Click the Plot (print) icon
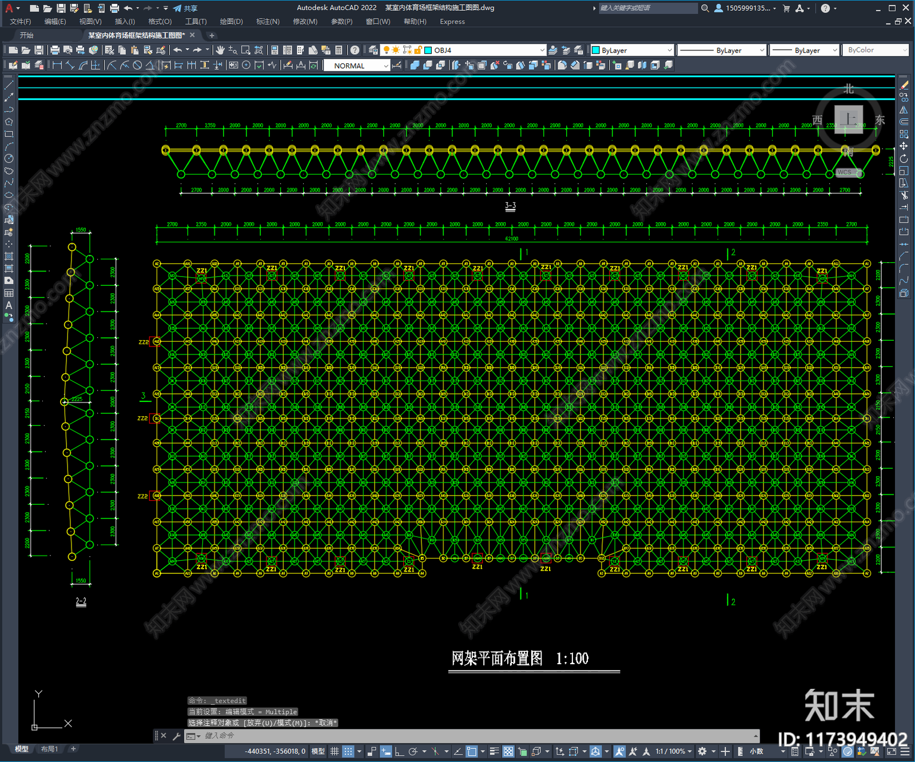Screen dimensions: 915x762 (x=55, y=50)
